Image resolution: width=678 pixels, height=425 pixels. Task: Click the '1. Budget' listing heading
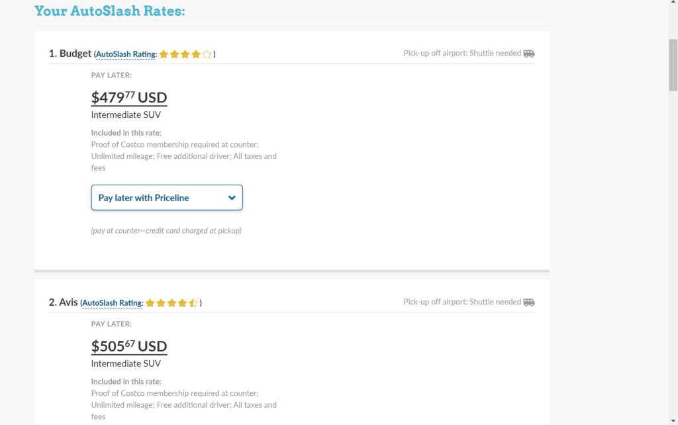coord(70,53)
